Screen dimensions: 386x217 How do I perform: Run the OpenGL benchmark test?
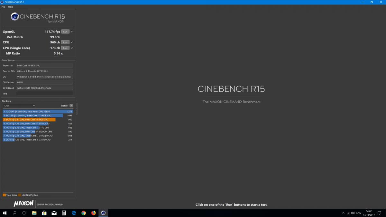65,32
